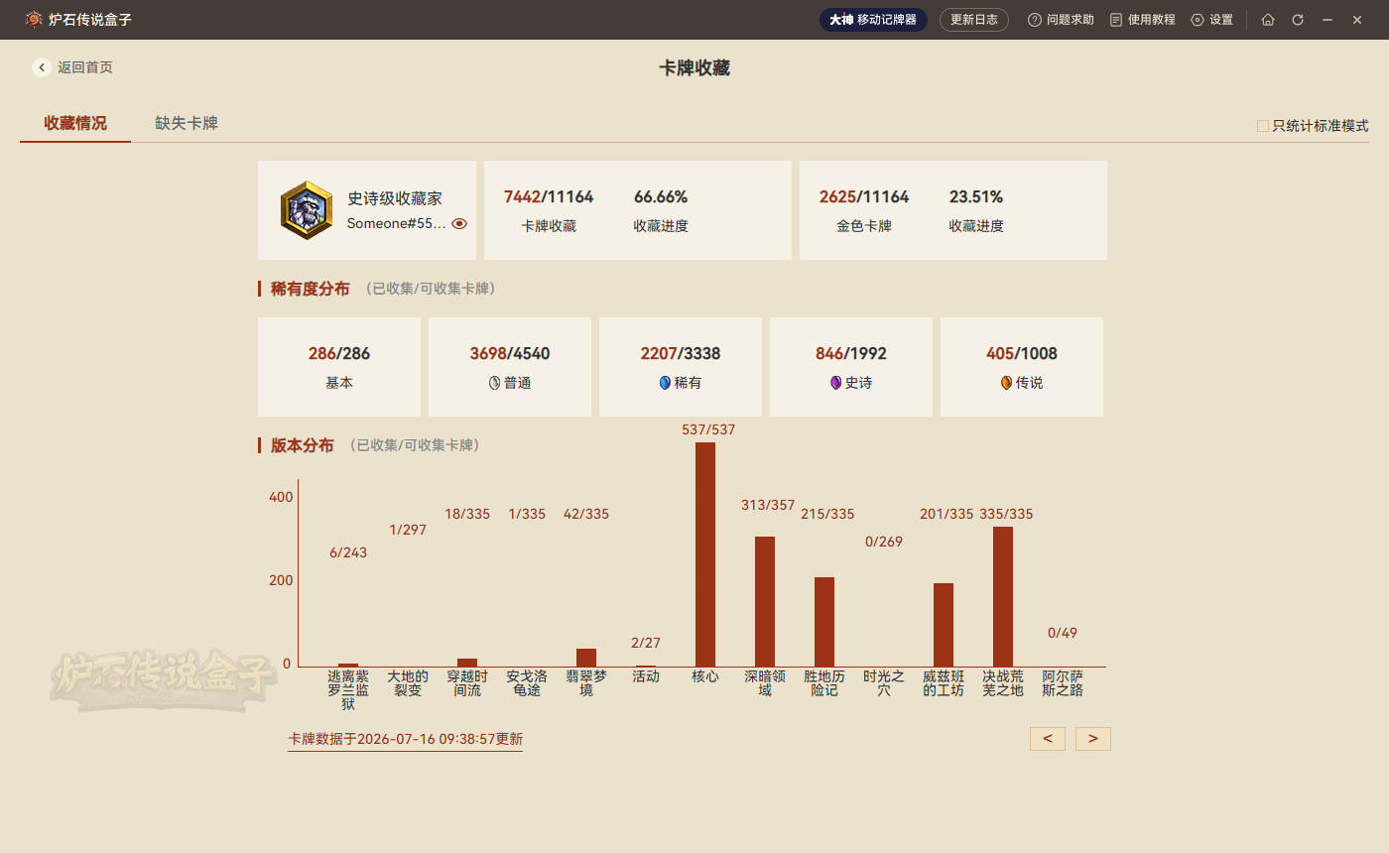Open 问题求助 help icon
1389x853 pixels.
(1035, 20)
